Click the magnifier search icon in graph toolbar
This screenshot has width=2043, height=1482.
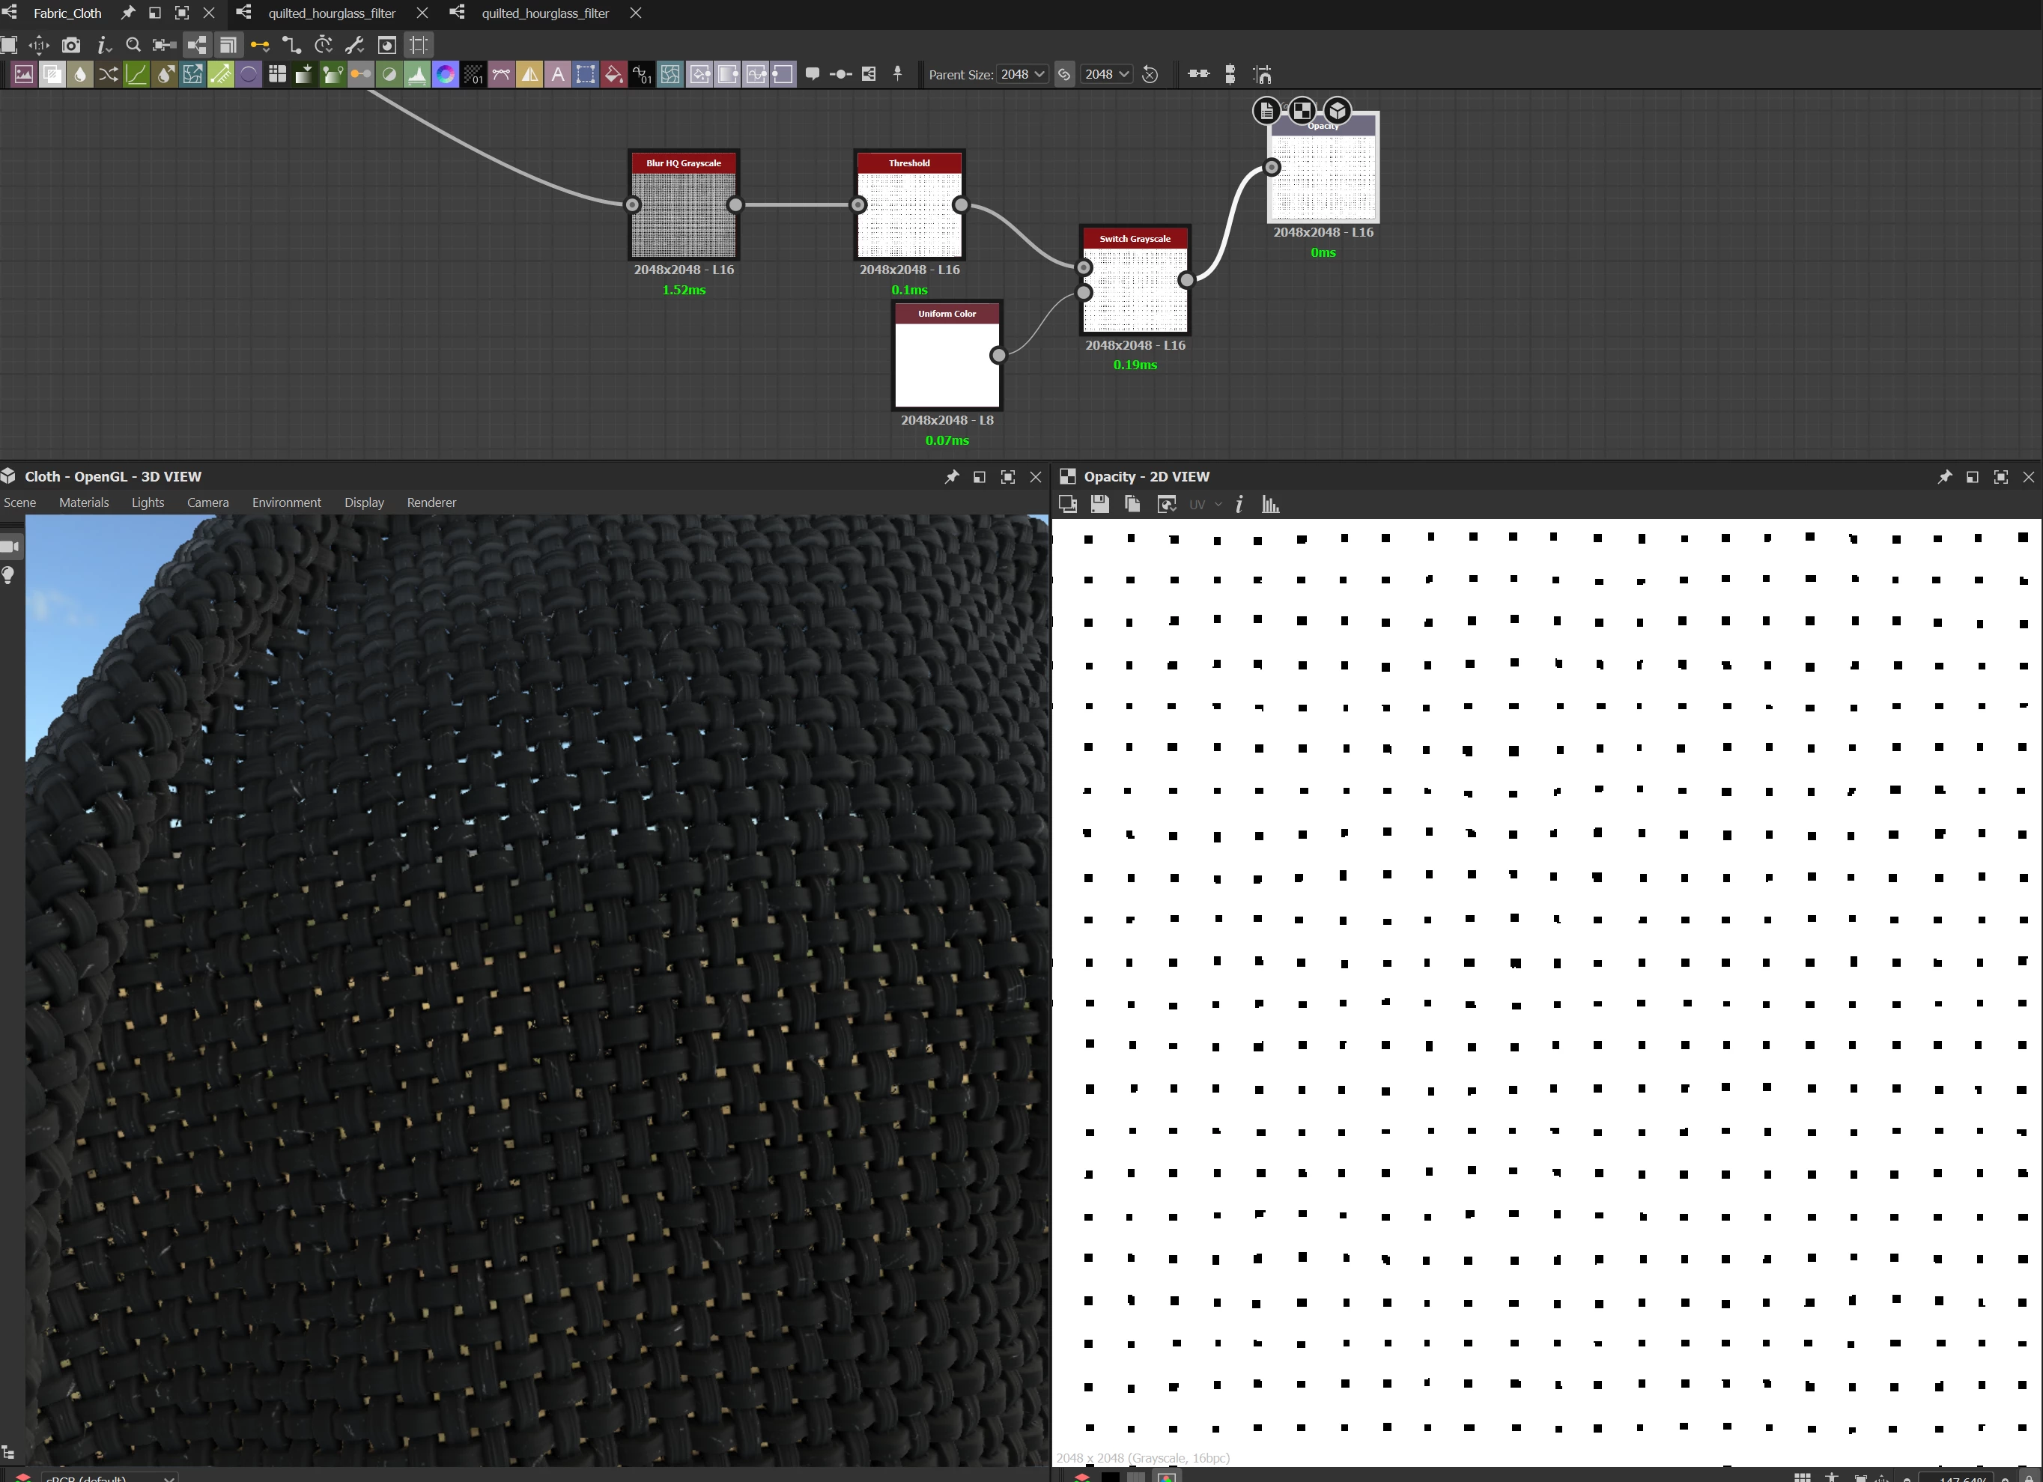133,45
